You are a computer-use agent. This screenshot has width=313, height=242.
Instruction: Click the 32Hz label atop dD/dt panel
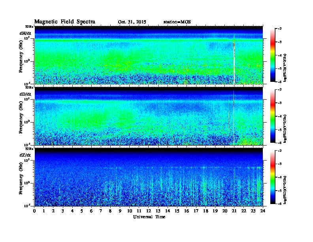click(x=29, y=87)
